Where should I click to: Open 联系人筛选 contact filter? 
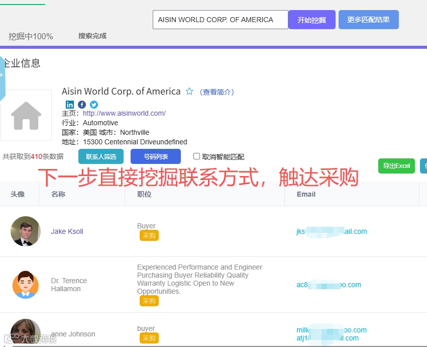[x=101, y=156]
